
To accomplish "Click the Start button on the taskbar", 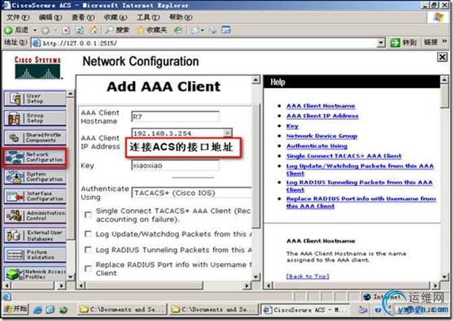I will [16, 309].
